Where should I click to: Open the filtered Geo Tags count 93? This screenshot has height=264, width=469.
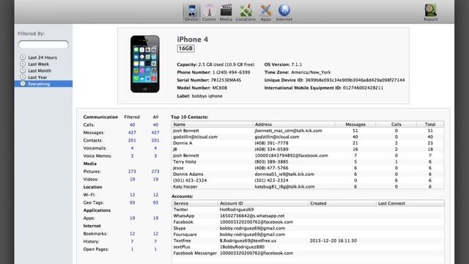pos(132,202)
